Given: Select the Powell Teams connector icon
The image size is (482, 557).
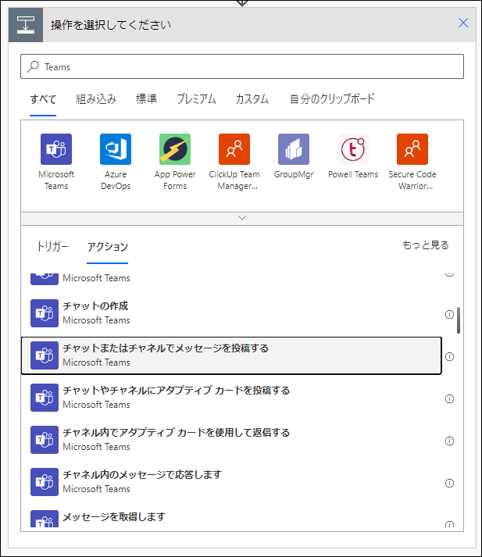Looking at the screenshot, I should click(352, 149).
